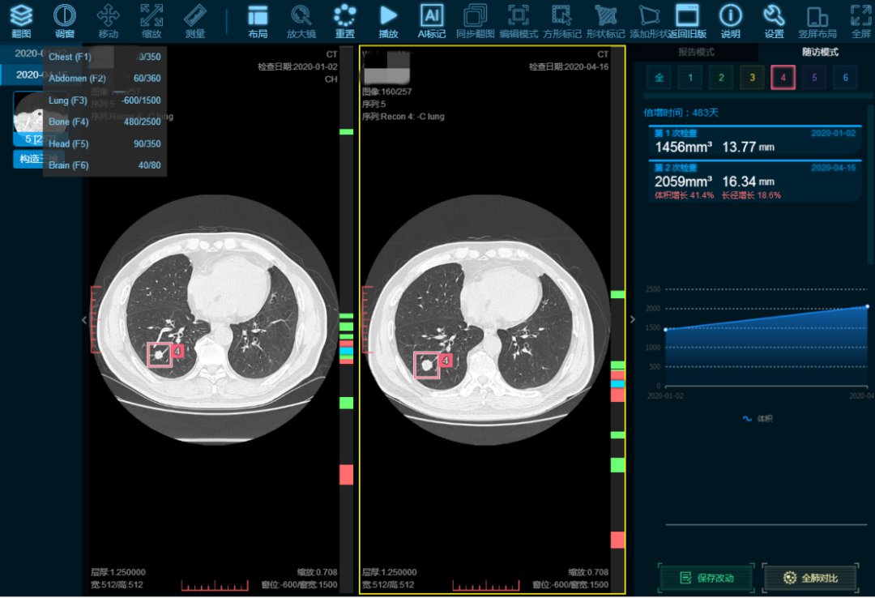Viewport: 875px width, 598px height.
Task: Click the 长径增长 18.6% label
Action: click(x=751, y=195)
